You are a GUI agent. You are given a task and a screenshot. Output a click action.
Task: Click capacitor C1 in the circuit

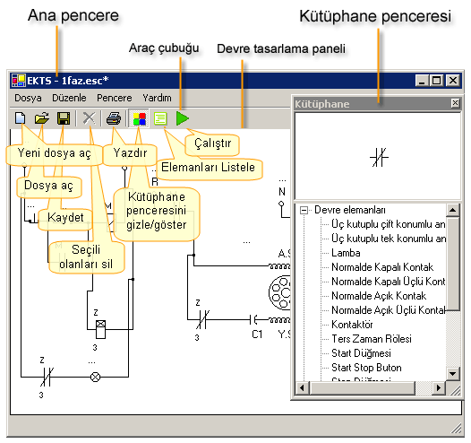tap(253, 319)
